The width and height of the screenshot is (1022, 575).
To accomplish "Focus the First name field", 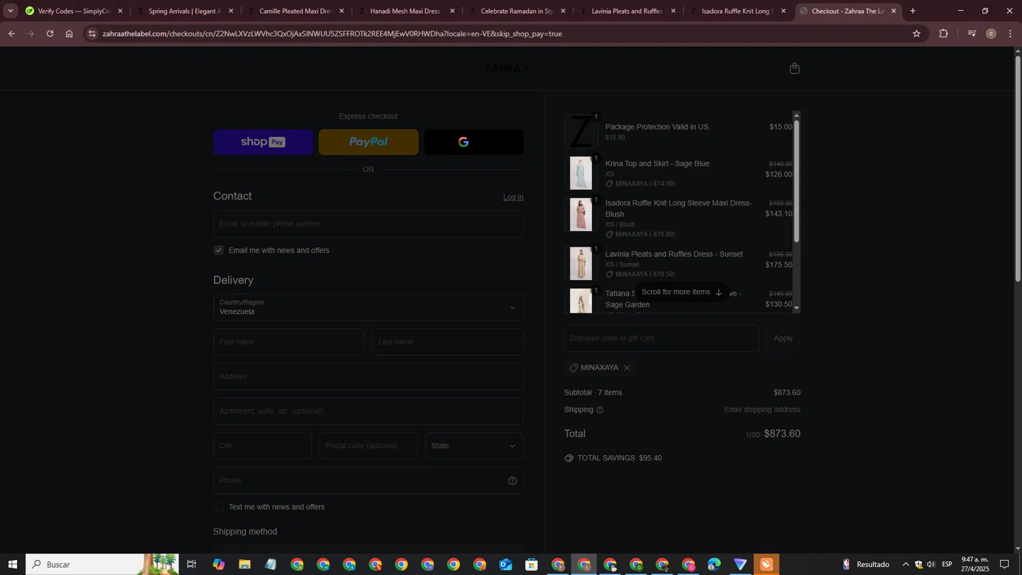I will (x=289, y=342).
